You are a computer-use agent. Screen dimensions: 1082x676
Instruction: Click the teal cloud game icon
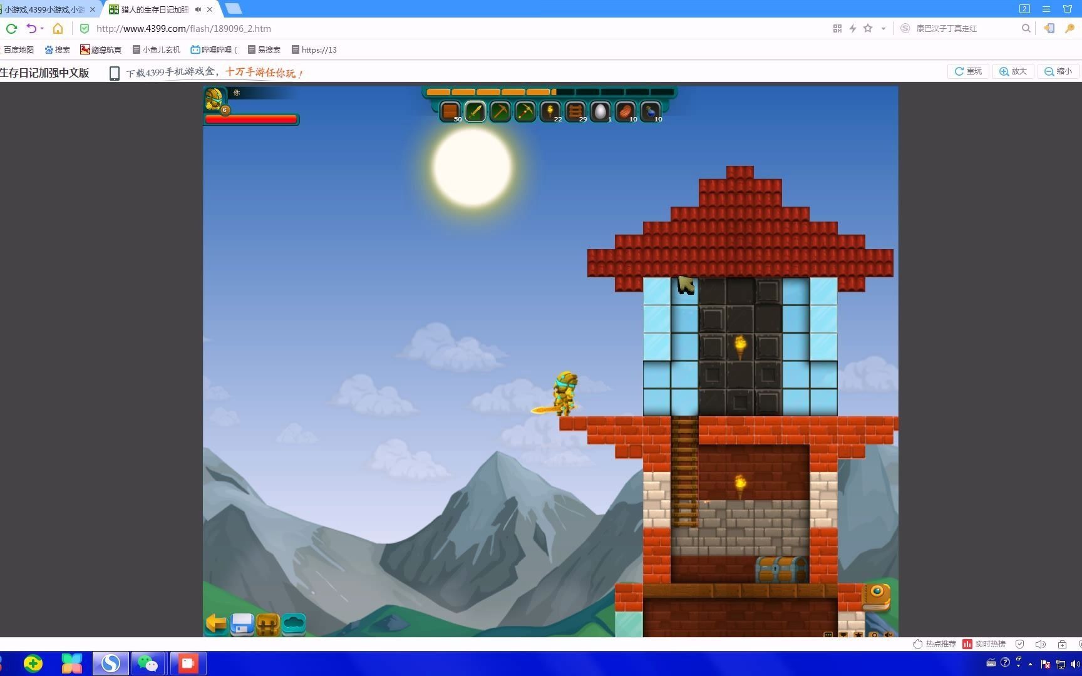pyautogui.click(x=293, y=623)
